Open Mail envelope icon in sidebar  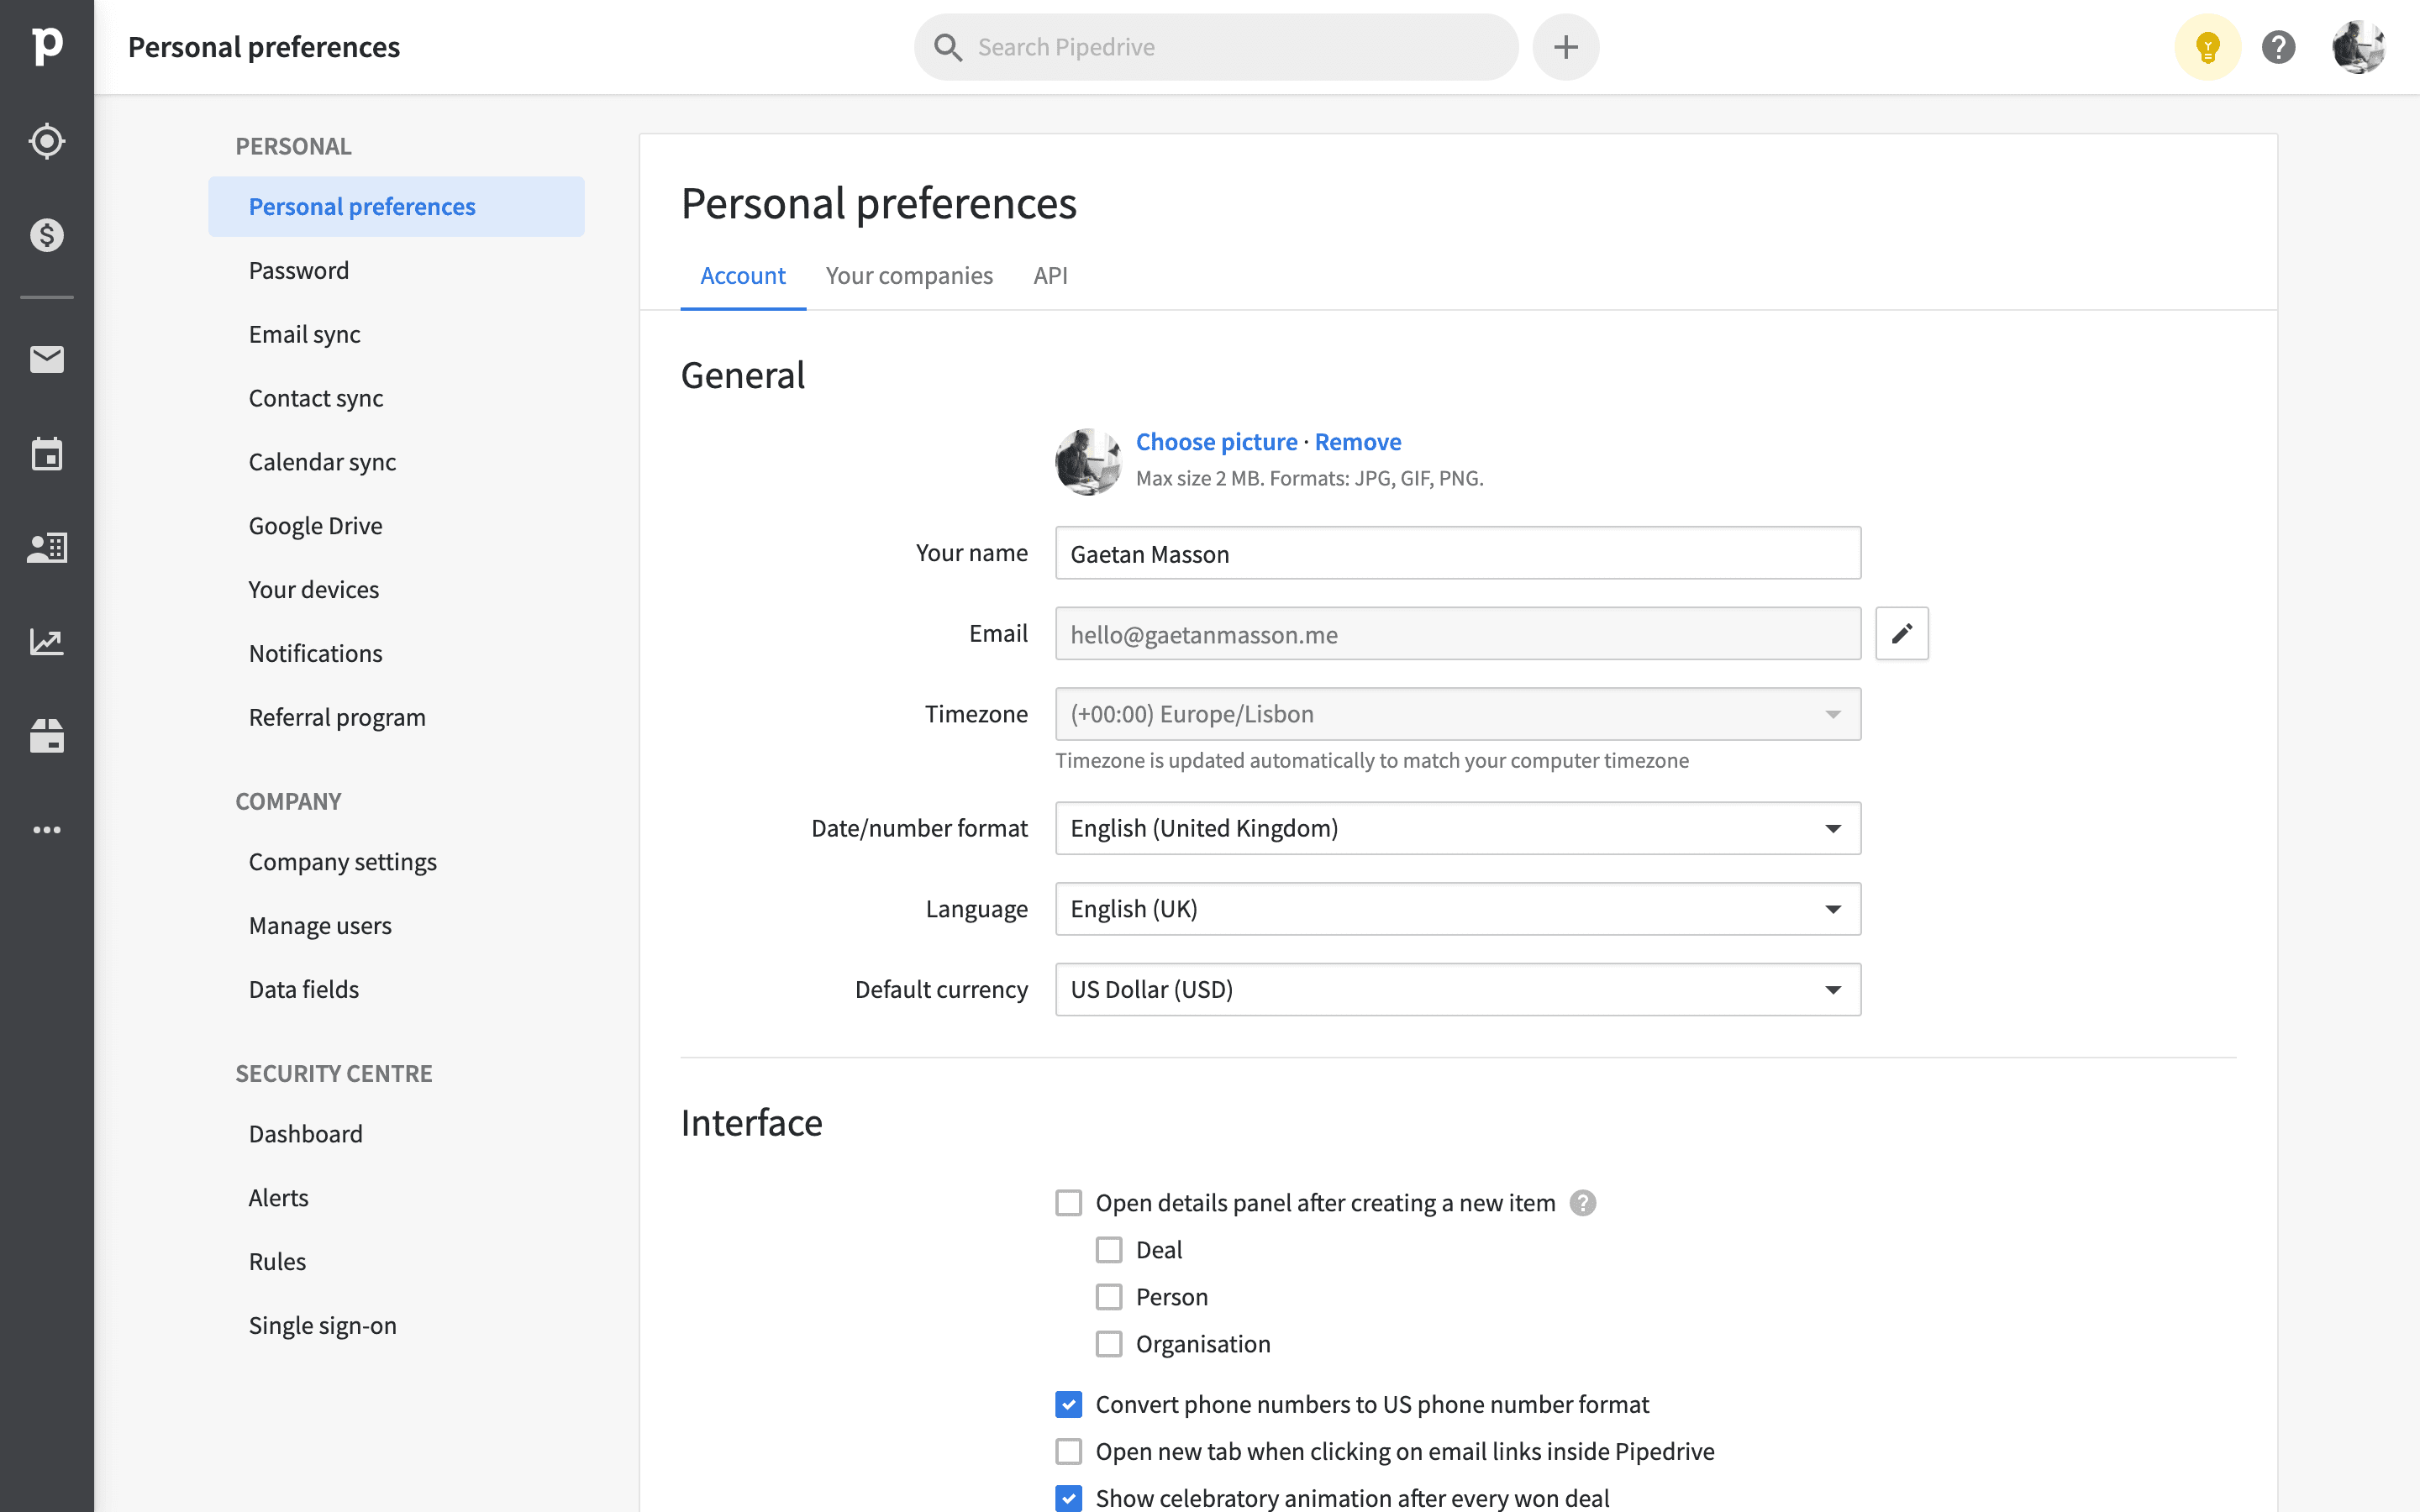[x=47, y=359]
